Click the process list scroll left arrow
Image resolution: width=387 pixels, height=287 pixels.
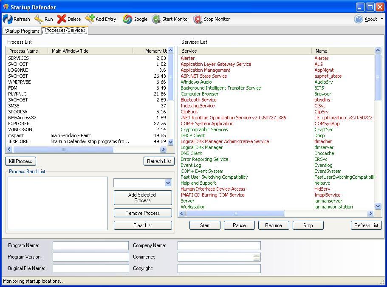tap(9, 149)
